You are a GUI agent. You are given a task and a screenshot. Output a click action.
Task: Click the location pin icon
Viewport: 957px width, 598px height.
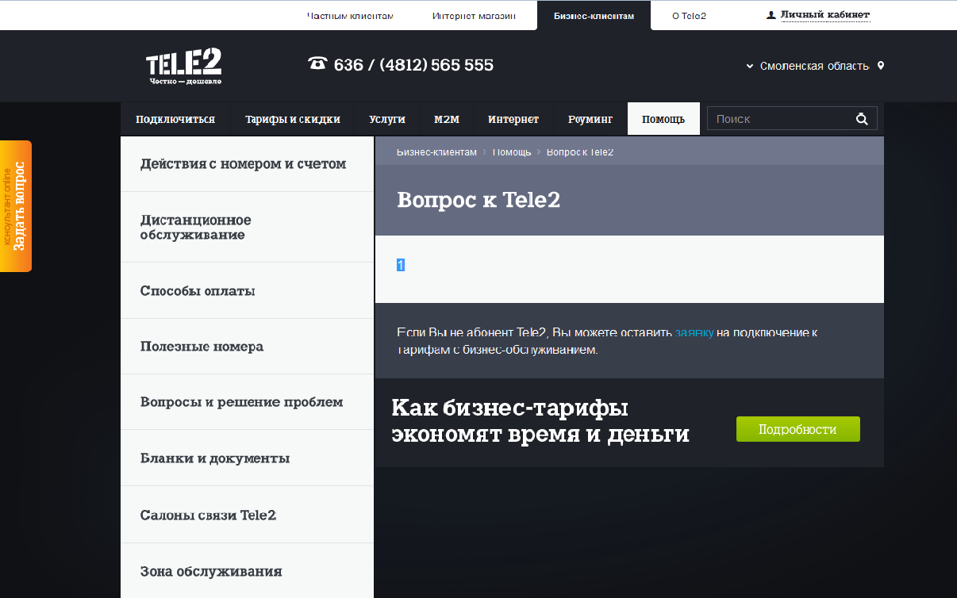pyautogui.click(x=881, y=66)
